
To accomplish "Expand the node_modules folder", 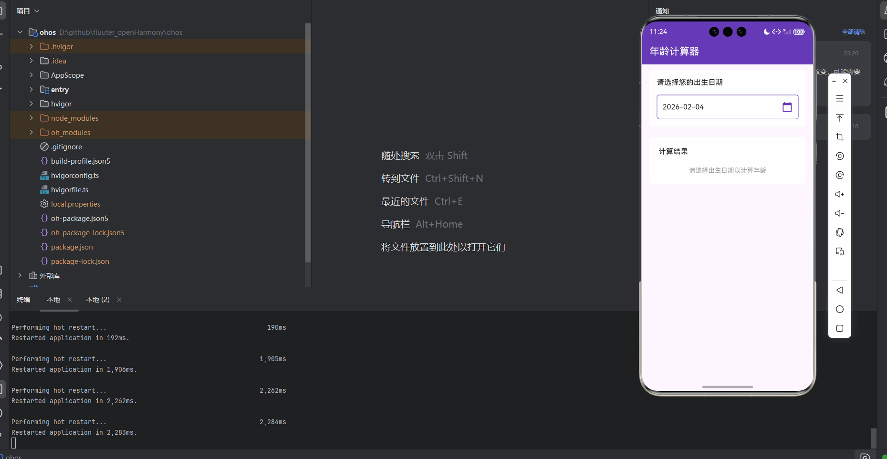I will coord(31,118).
